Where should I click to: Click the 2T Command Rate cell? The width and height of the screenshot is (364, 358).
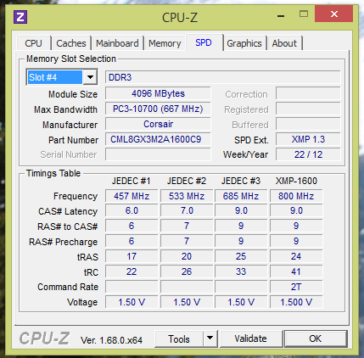tap(296, 287)
